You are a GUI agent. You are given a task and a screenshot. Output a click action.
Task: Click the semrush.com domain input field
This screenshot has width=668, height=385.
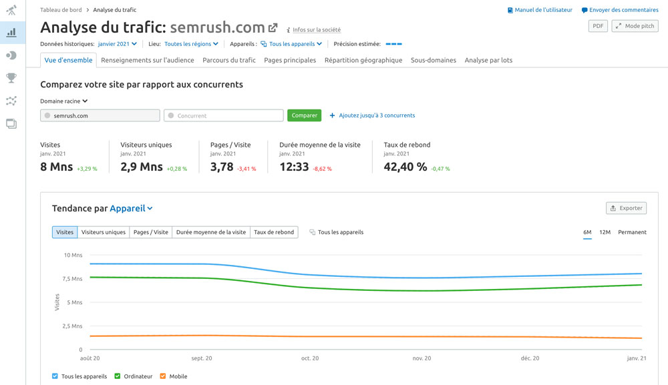pos(100,115)
